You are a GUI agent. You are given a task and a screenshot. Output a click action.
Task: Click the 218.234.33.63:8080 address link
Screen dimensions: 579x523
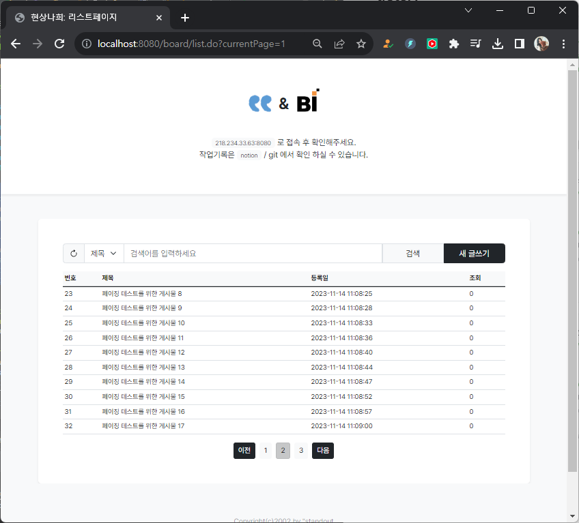click(243, 143)
